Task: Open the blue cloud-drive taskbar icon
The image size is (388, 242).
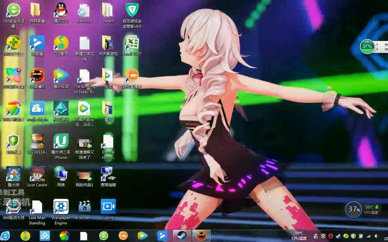Action: [45, 236]
